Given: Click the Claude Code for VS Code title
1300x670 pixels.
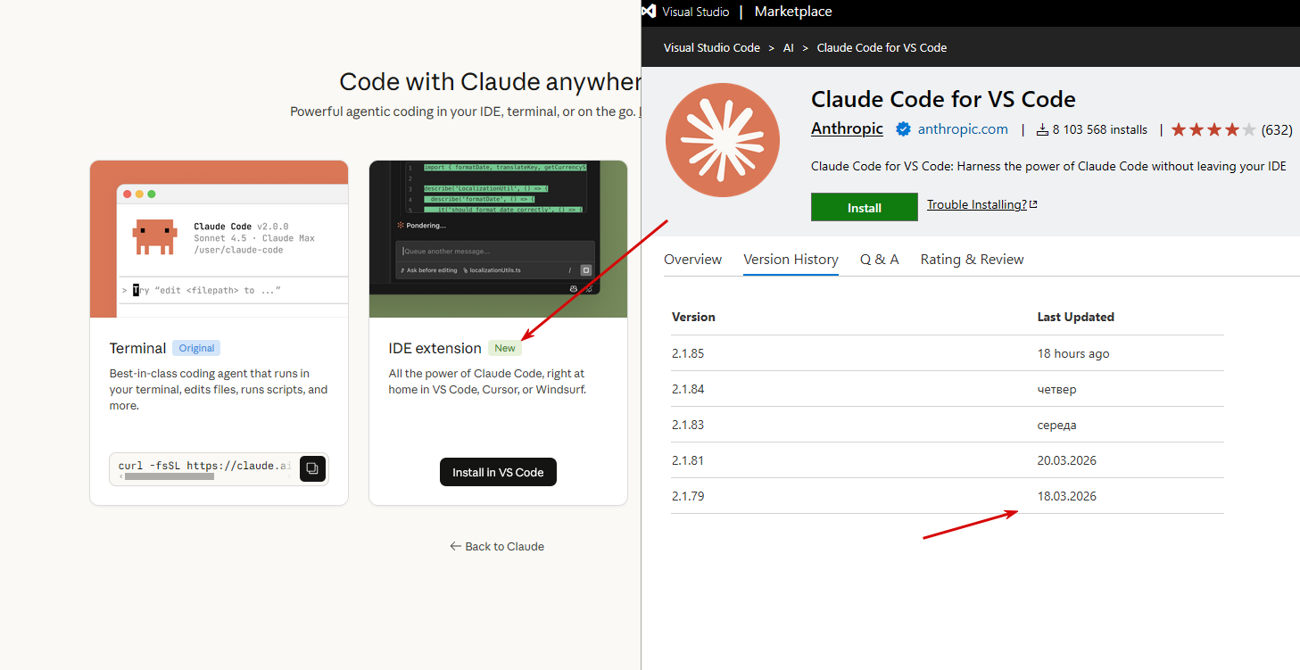Looking at the screenshot, I should tap(943, 99).
